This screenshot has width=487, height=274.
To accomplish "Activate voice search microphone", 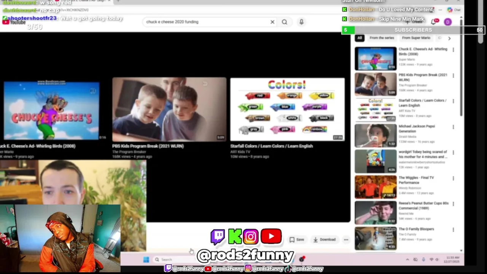I will [301, 22].
